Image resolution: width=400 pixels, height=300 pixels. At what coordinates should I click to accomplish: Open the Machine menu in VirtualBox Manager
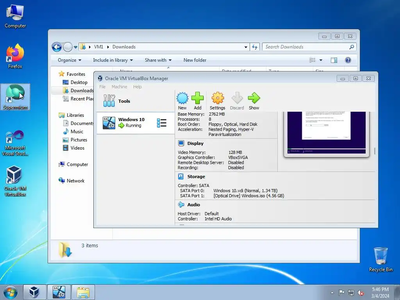pyautogui.click(x=119, y=87)
